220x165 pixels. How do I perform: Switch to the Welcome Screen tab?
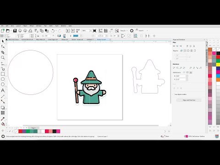[x=13, y=39]
